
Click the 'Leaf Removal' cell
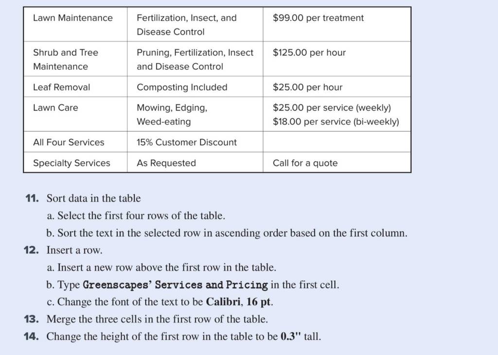point(75,86)
